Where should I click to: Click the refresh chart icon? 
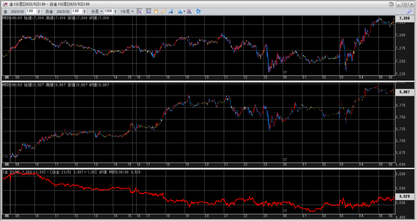(x=198, y=11)
